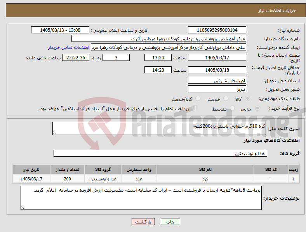The width and height of the screenshot is (306, 232).
Task: Click the row number cell 1
Action: pos(294,178)
